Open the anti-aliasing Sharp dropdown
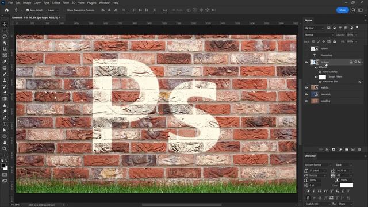368x207 pixels. pyautogui.click(x=345, y=204)
